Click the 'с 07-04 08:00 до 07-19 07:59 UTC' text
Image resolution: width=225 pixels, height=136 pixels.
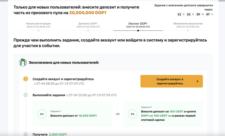click(59, 84)
